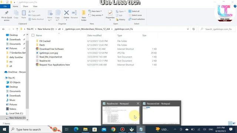
Task: Click New Volume (D:) in address bar
Action: click(x=46, y=29)
